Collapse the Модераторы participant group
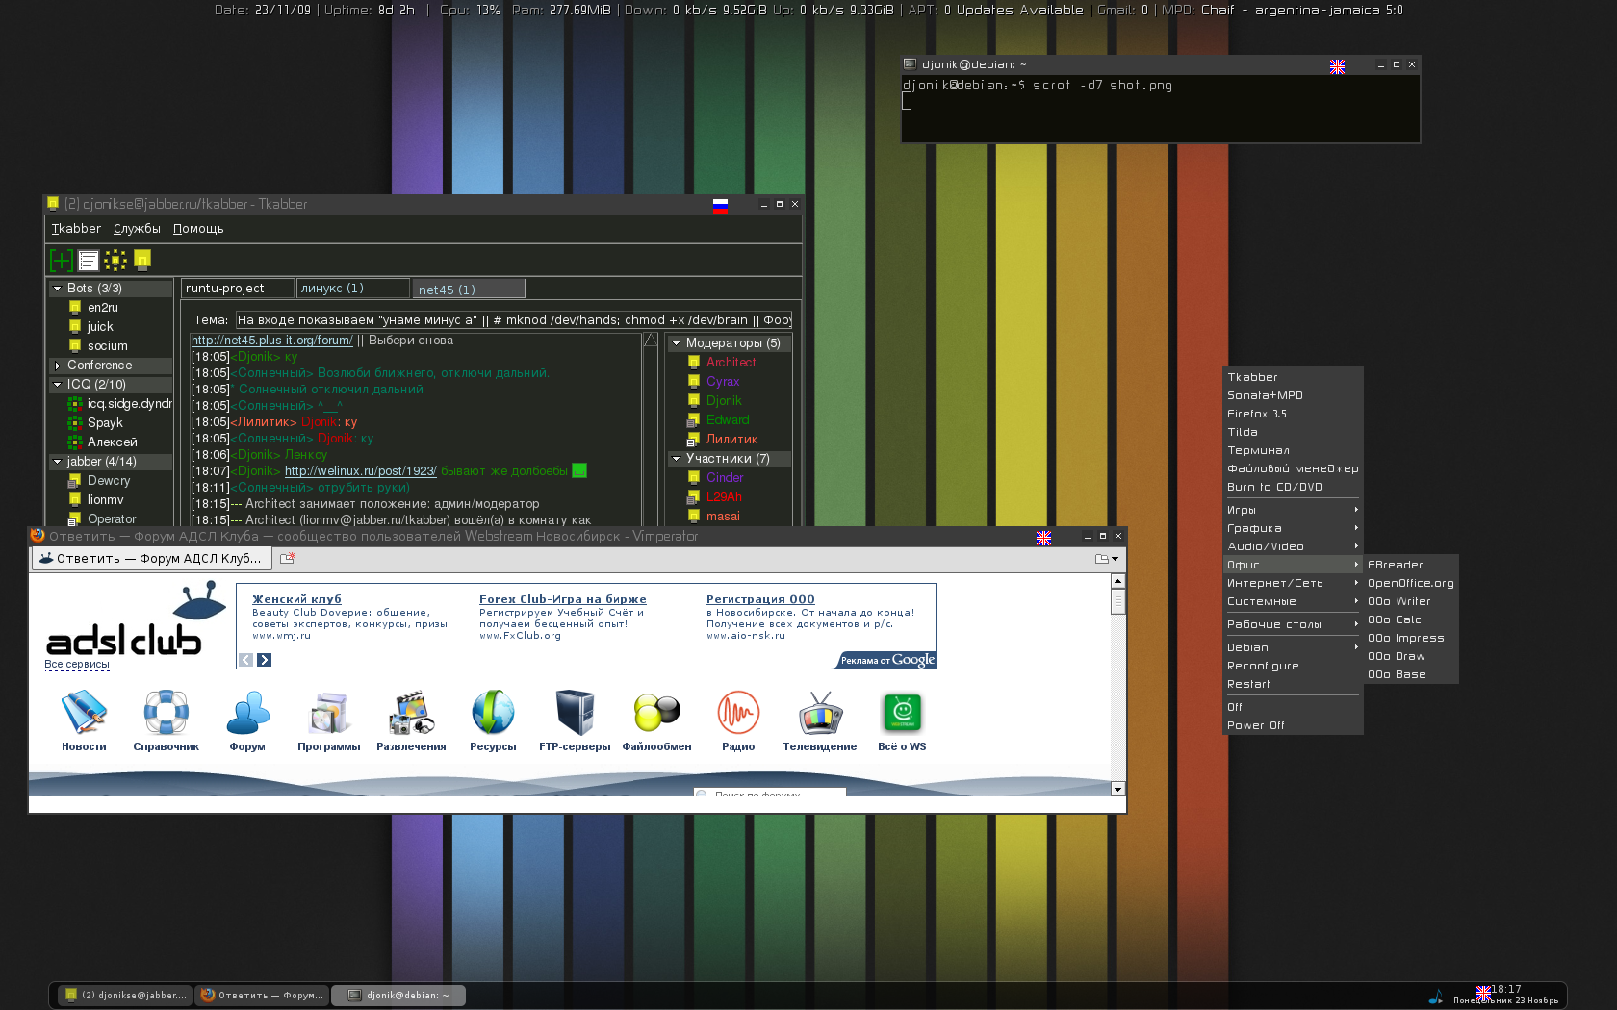This screenshot has width=1617, height=1010. tap(676, 343)
